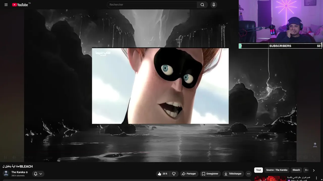Select the Tout filter chip
323x181 pixels.
pyautogui.click(x=258, y=170)
